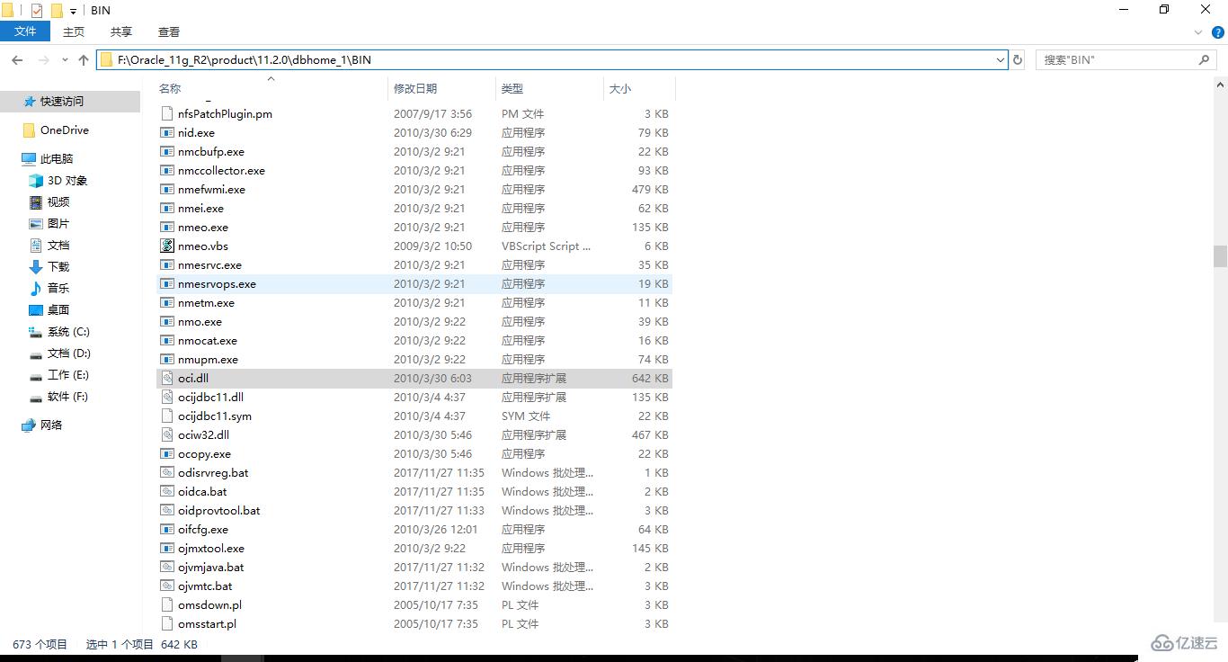Click the Documents (文档) sidebar icon
Screen dimensions: 1228x662
coord(36,246)
